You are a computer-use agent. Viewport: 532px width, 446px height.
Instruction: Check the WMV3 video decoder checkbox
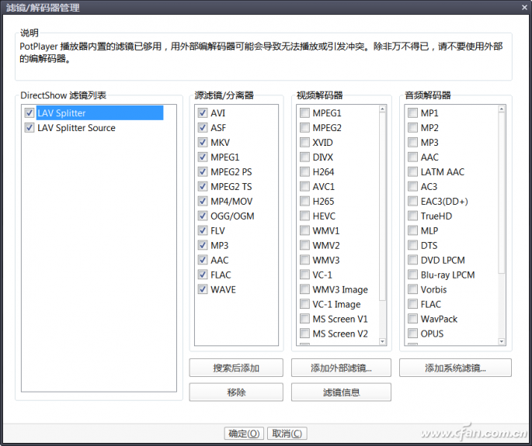(304, 260)
